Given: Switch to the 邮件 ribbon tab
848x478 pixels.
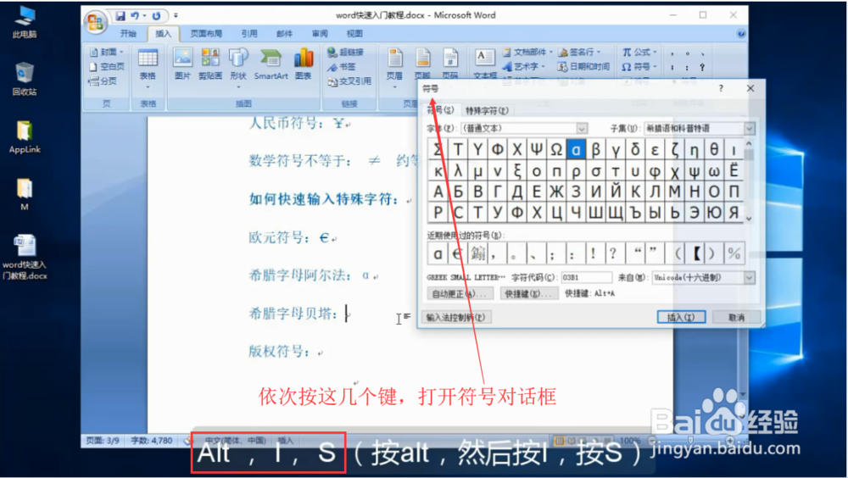Looking at the screenshot, I should pyautogui.click(x=284, y=34).
